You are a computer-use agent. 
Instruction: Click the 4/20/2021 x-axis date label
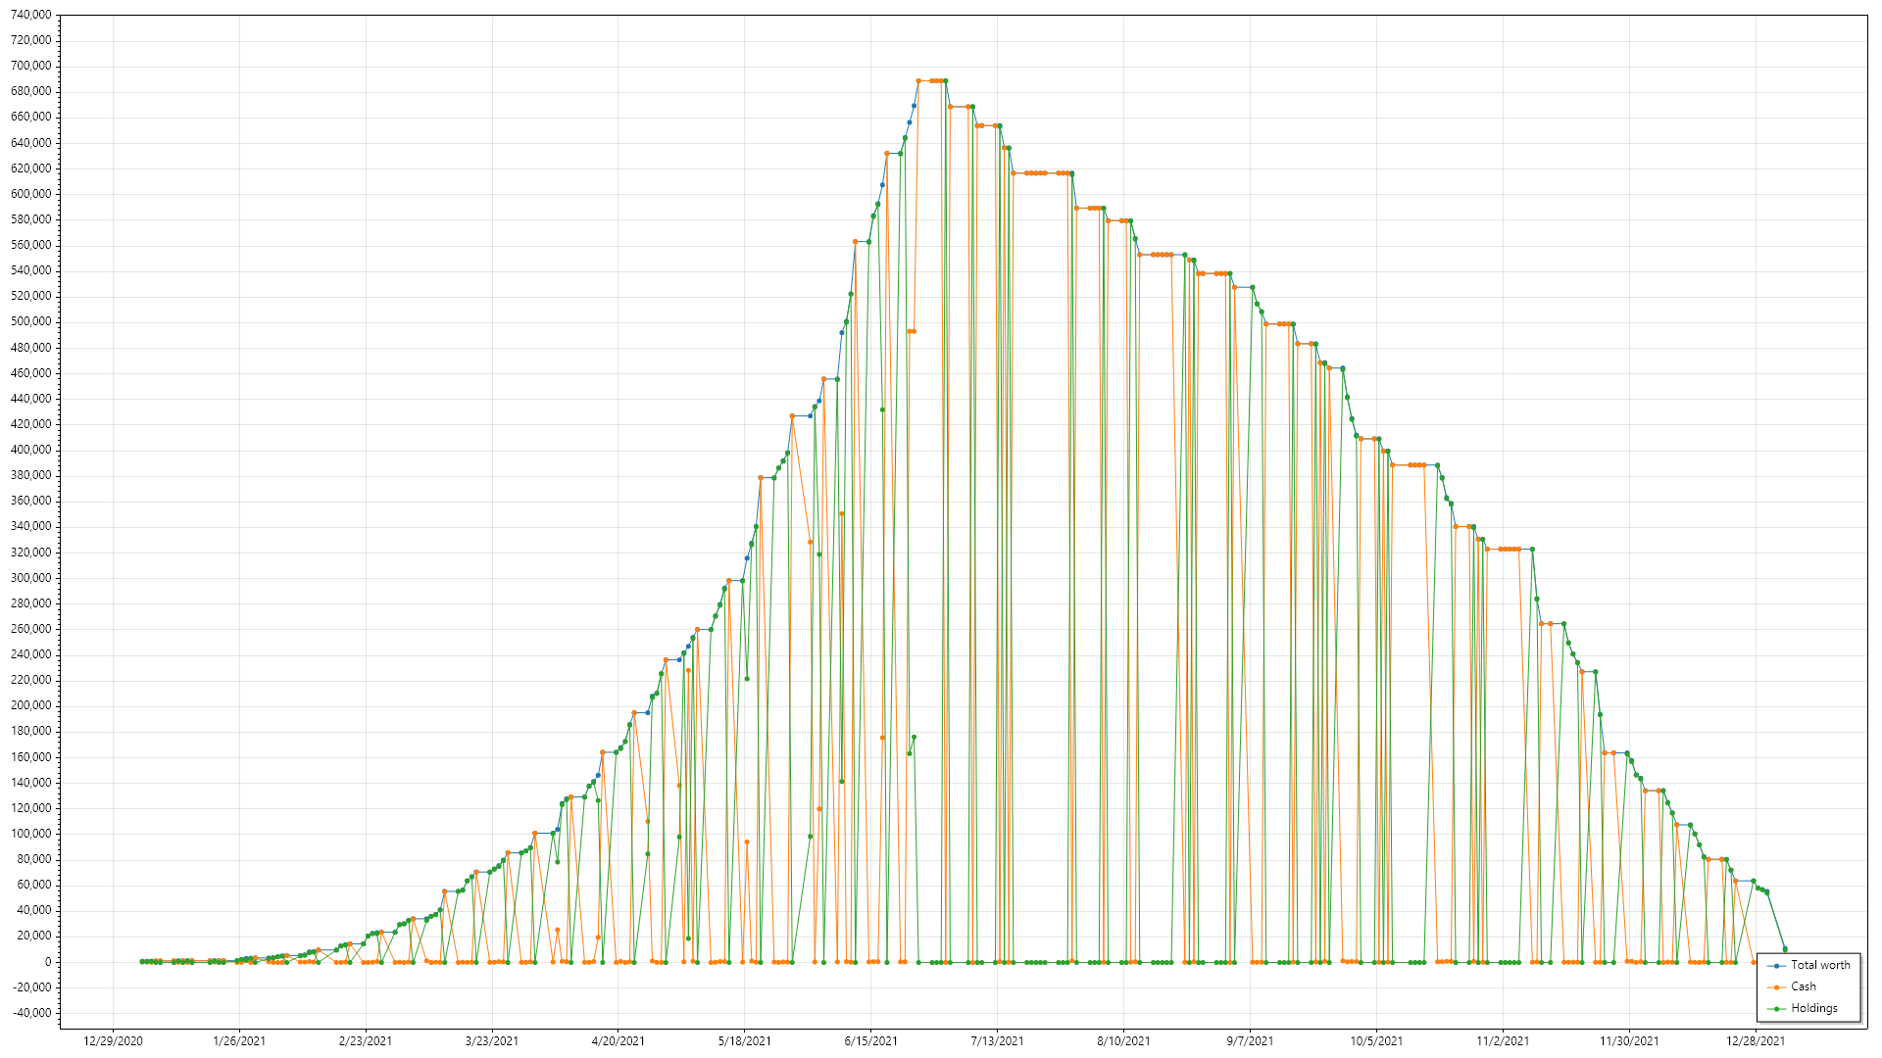[x=618, y=1041]
